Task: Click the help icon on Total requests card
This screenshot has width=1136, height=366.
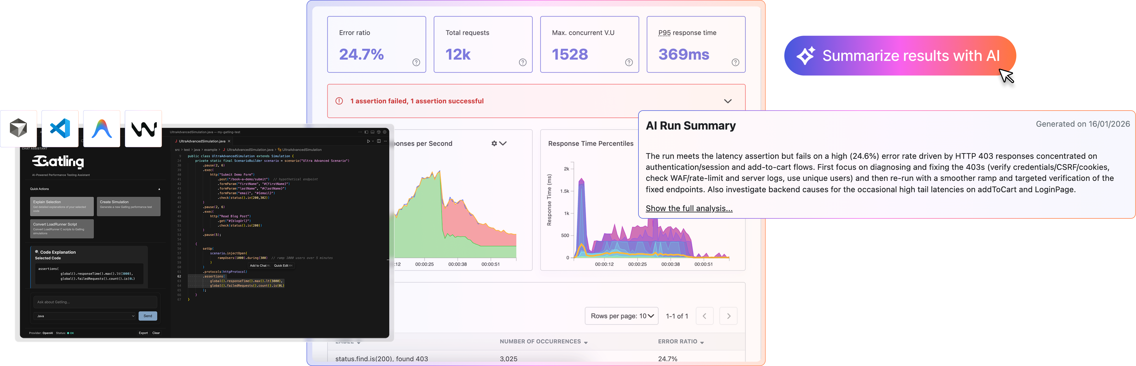Action: (x=523, y=62)
